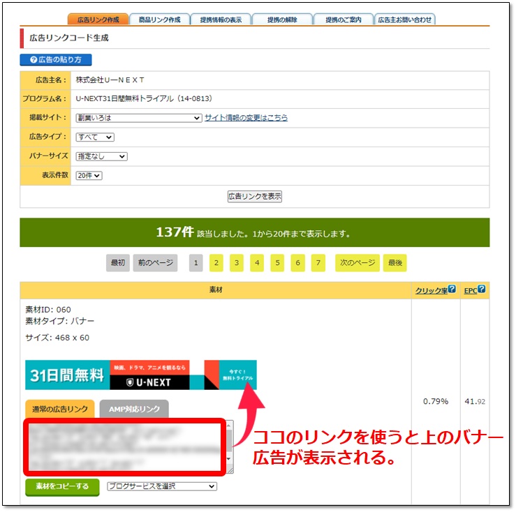Click the 次のページ button
This screenshot has height=512, width=516.
[x=357, y=263]
